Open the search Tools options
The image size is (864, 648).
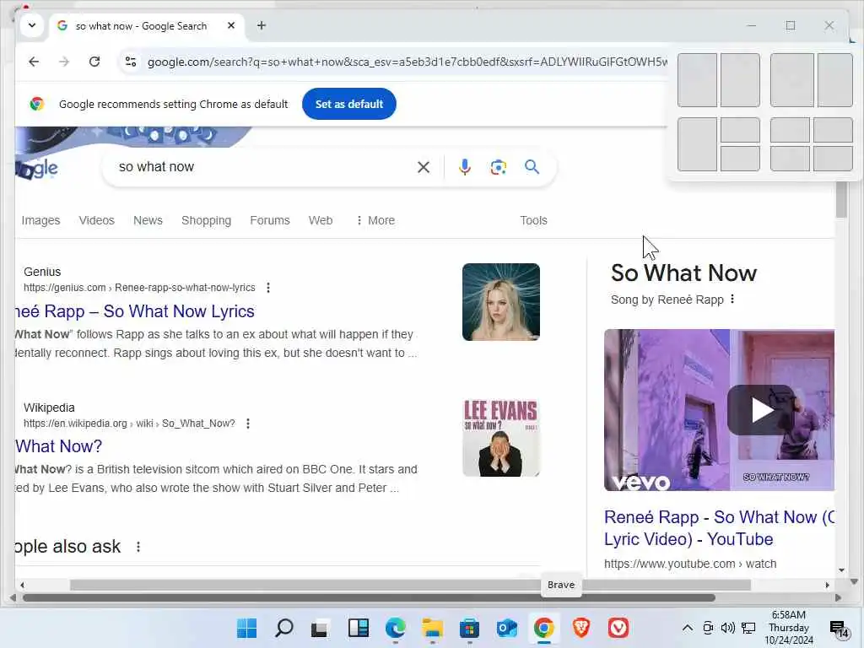(533, 220)
